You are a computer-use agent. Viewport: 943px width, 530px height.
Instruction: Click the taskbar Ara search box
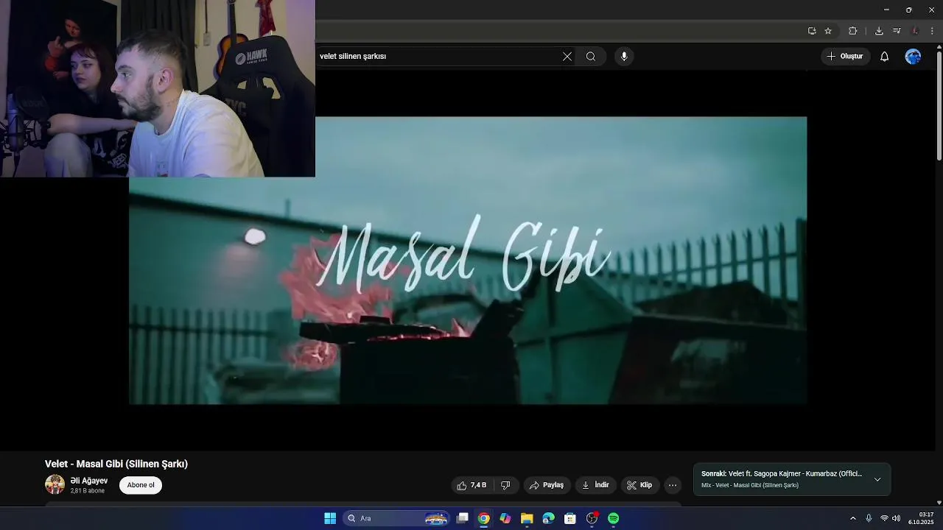[396, 518]
